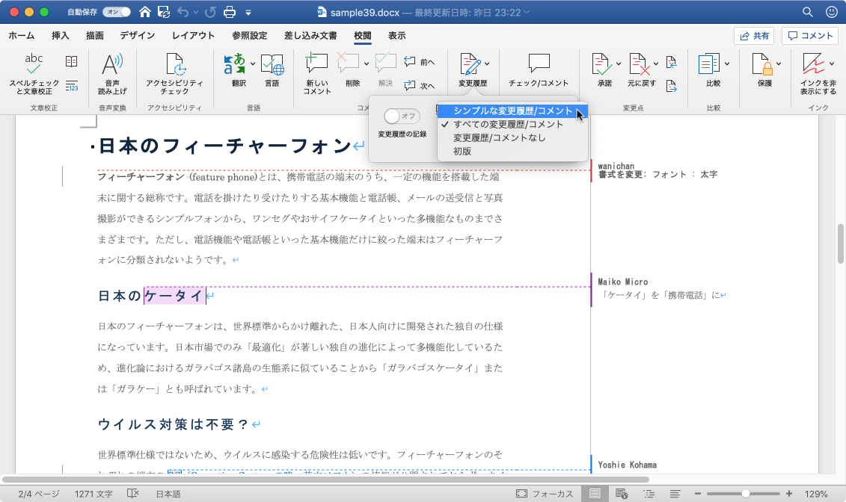Expand the 翻訳 dropdown arrow

(253, 63)
